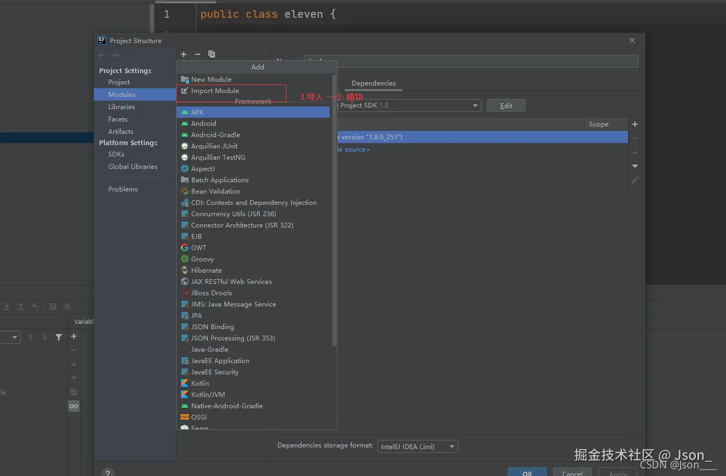Select JAX RESTful Web Services entry

(x=253, y=281)
